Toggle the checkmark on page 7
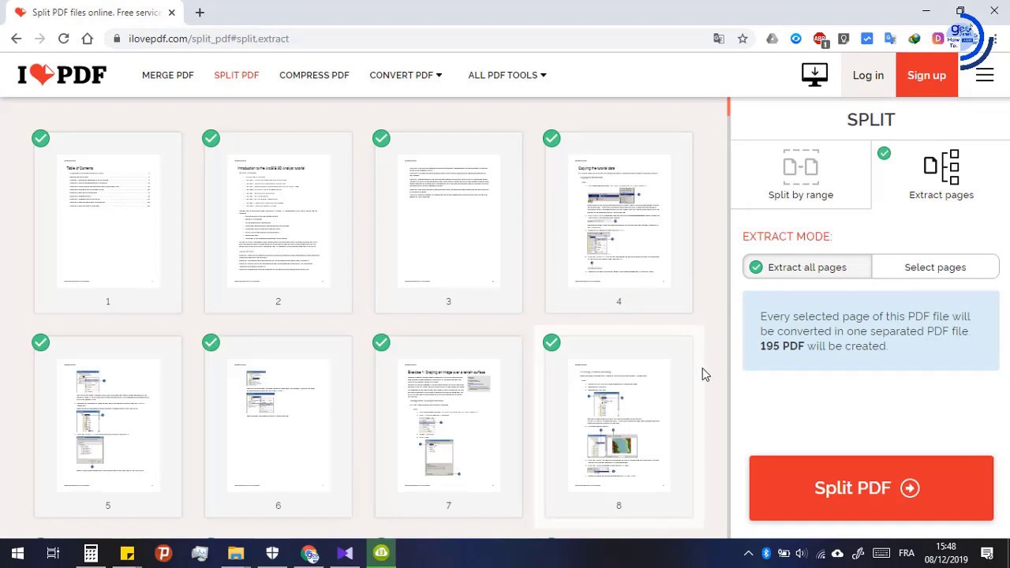 pyautogui.click(x=381, y=342)
